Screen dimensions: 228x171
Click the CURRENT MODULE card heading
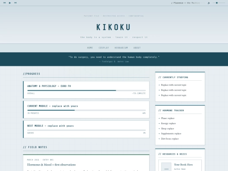[53, 106]
